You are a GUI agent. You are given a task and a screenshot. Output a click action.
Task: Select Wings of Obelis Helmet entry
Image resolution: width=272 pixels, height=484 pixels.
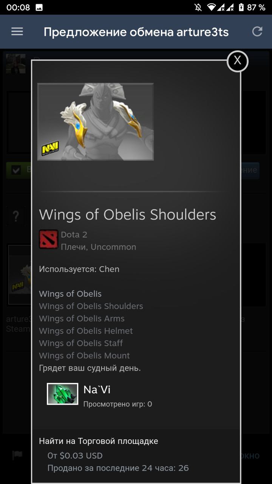click(86, 331)
